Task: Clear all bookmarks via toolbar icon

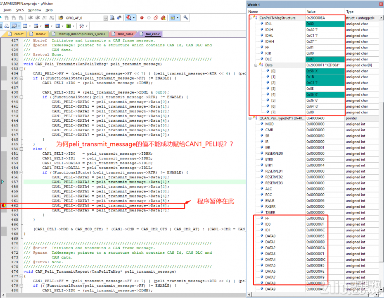Action: pyautogui.click(x=21, y=18)
